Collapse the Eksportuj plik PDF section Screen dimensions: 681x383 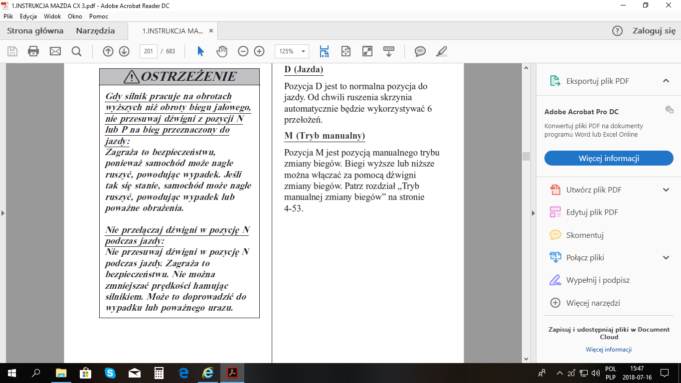pos(666,81)
